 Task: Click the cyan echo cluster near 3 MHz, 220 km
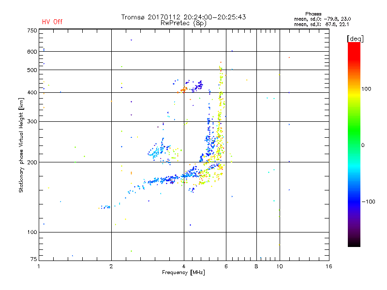(156, 153)
